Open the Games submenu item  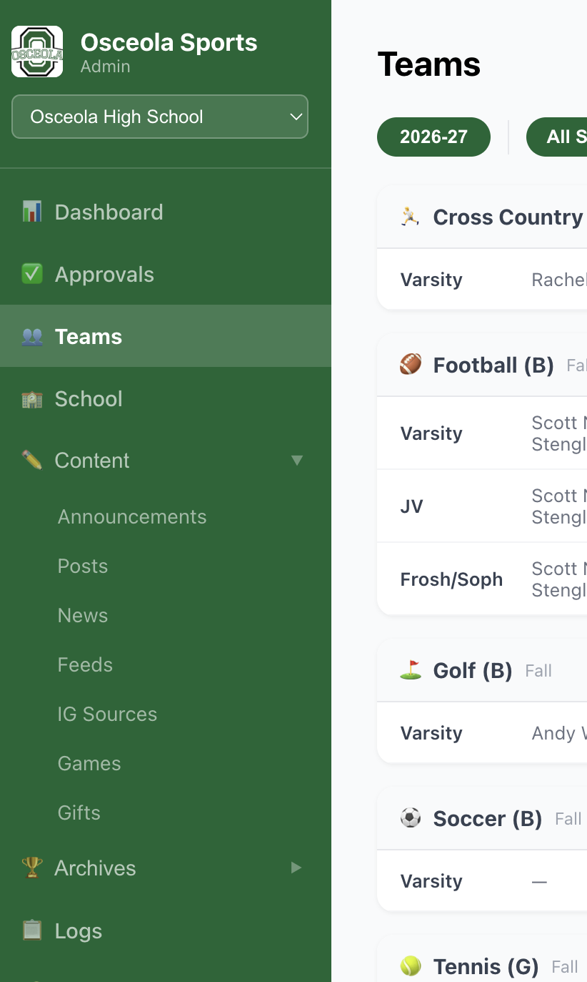[89, 763]
